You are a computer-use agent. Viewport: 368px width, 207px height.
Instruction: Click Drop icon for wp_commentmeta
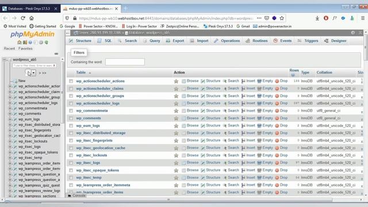click(x=277, y=111)
